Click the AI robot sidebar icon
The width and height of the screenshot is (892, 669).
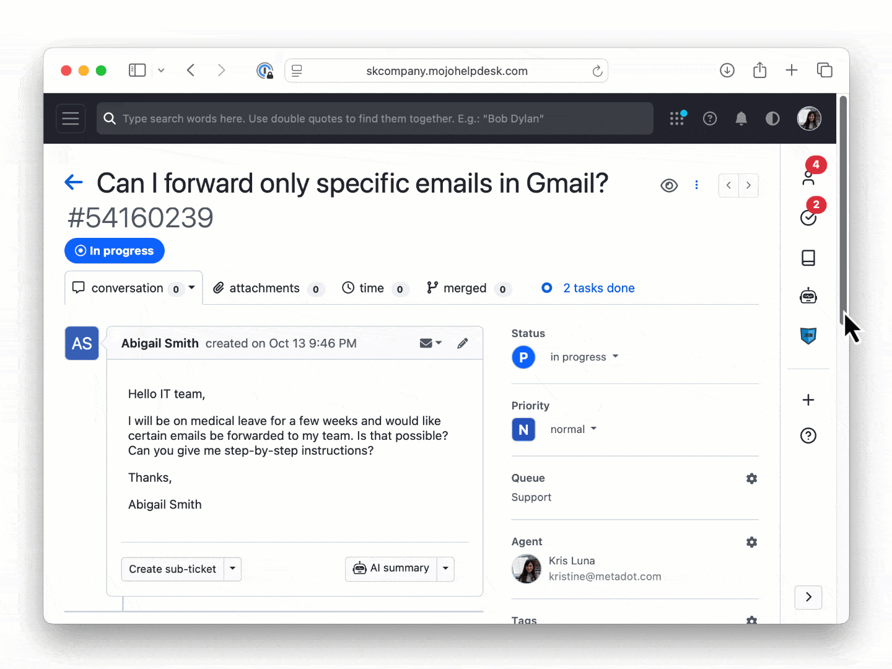pyautogui.click(x=808, y=297)
